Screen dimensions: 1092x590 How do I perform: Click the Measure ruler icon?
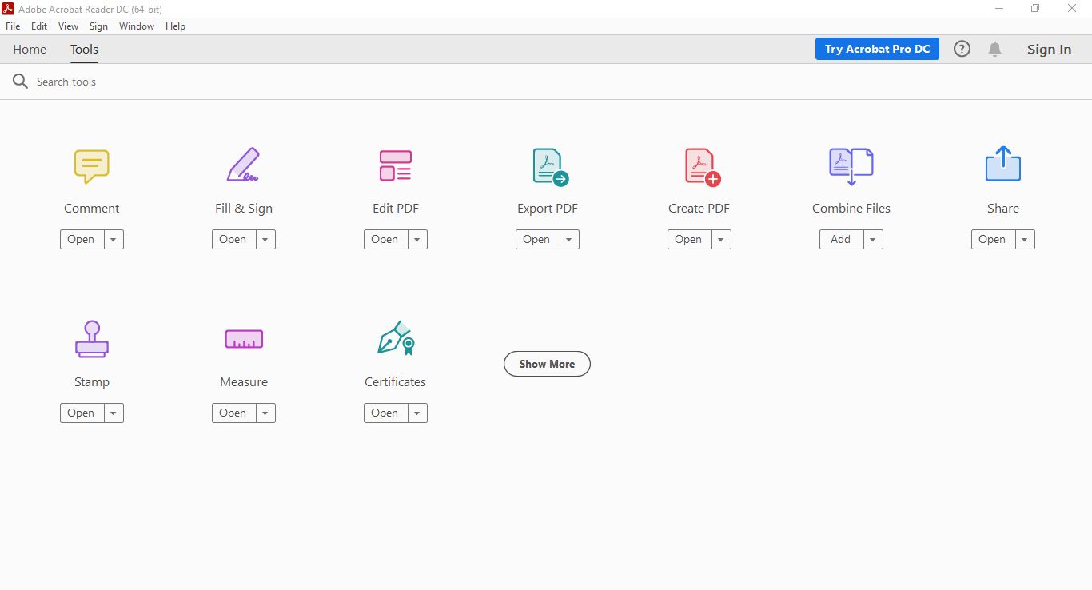(244, 339)
